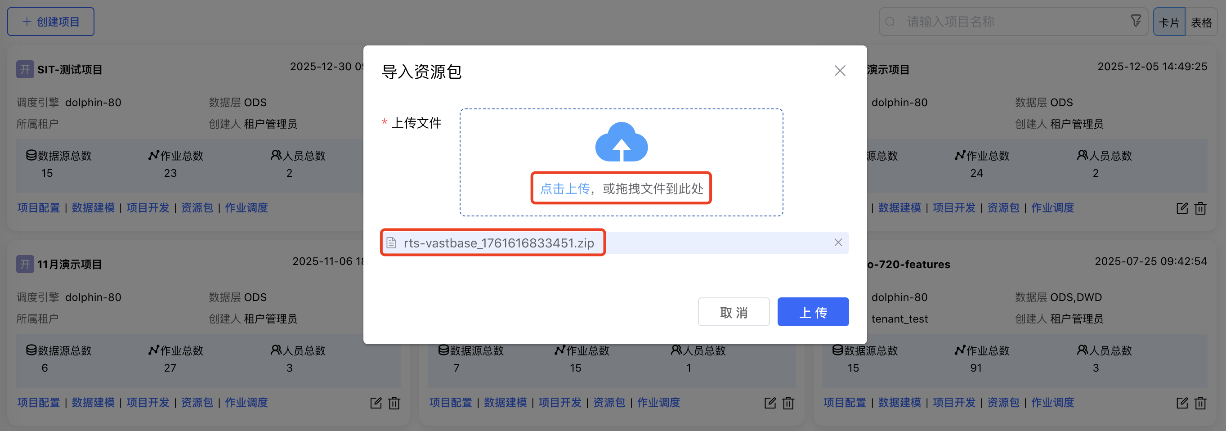The image size is (1226, 431).
Task: Open 项目开发 on the 2025-12-05 card
Action: (954, 208)
